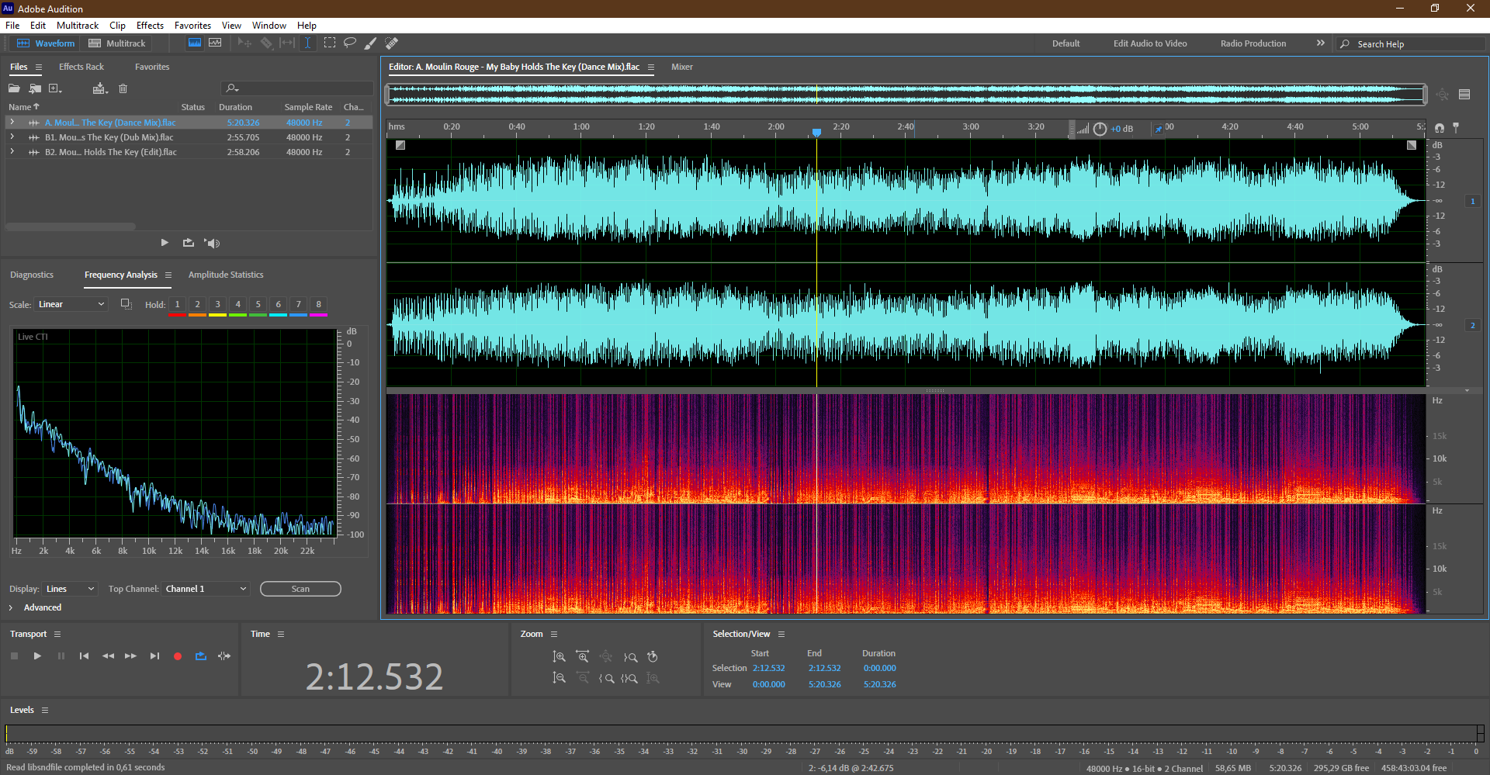Screen dimensions: 1490x775
Task: Open the Favorites menu in menu bar
Action: [x=192, y=26]
